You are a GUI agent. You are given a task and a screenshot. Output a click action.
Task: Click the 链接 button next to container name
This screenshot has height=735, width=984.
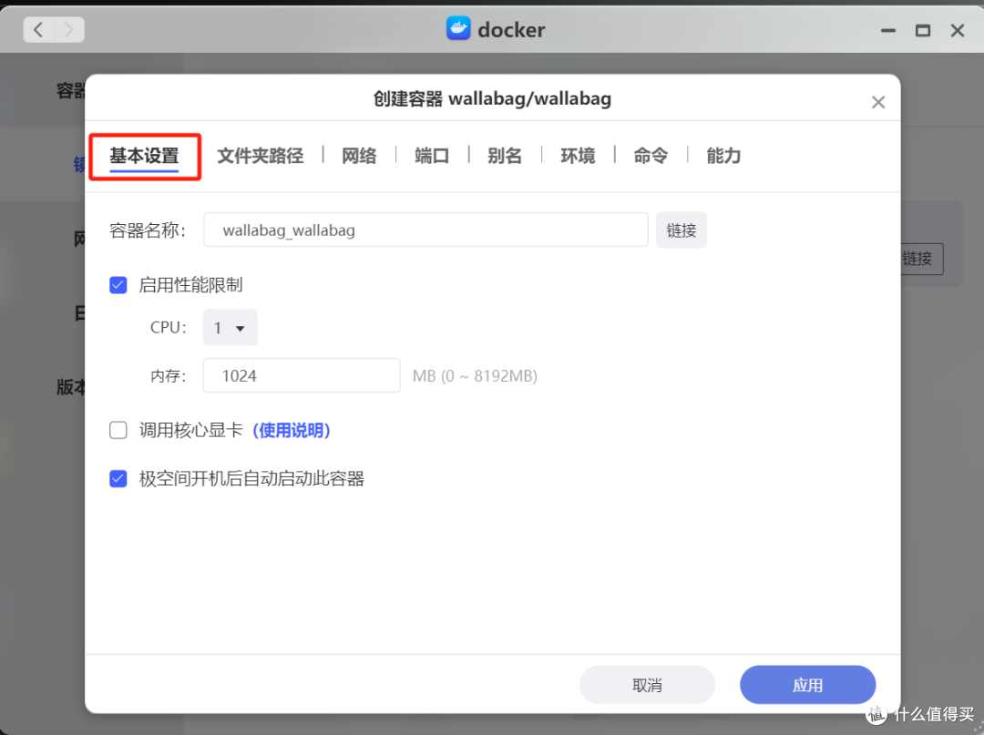coord(682,230)
